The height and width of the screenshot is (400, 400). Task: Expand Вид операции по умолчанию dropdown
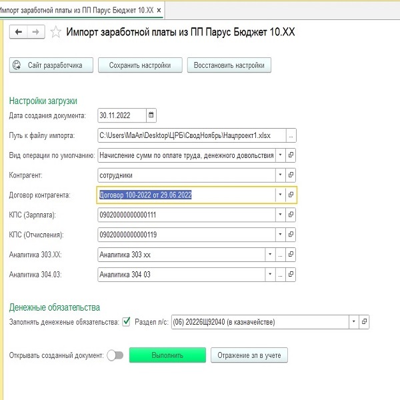(280, 155)
